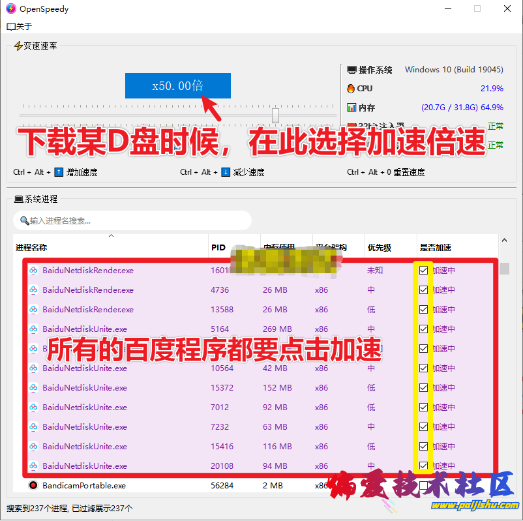Screen dimensions: 523x521
Task: Click the process search input field
Action: [130, 220]
